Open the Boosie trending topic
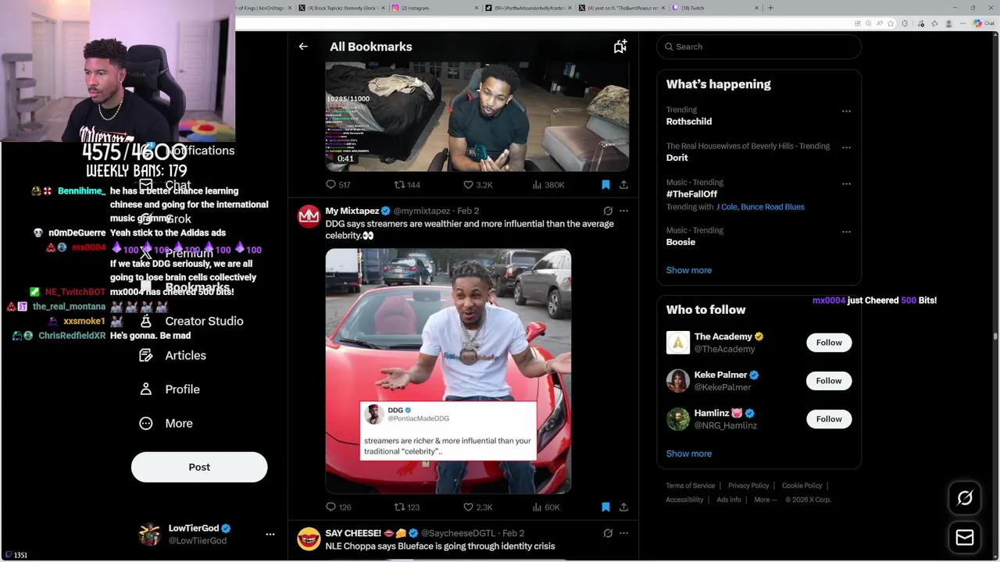 pos(680,242)
